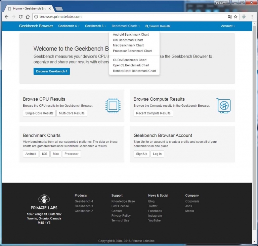
Task: Open Geekbench 3 footer link
Action: point(84,206)
